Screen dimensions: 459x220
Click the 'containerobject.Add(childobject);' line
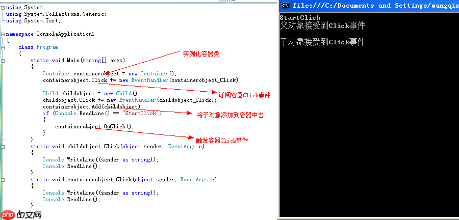point(93,106)
